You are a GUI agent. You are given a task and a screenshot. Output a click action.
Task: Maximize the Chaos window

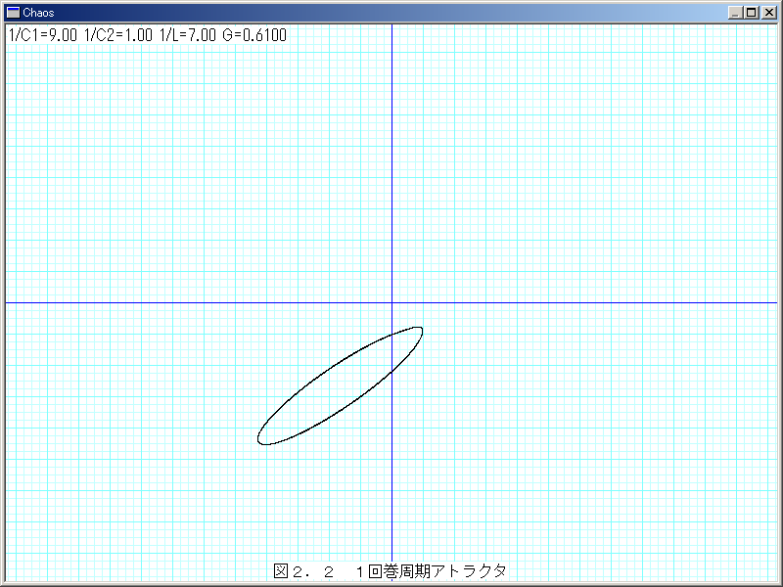pos(751,13)
